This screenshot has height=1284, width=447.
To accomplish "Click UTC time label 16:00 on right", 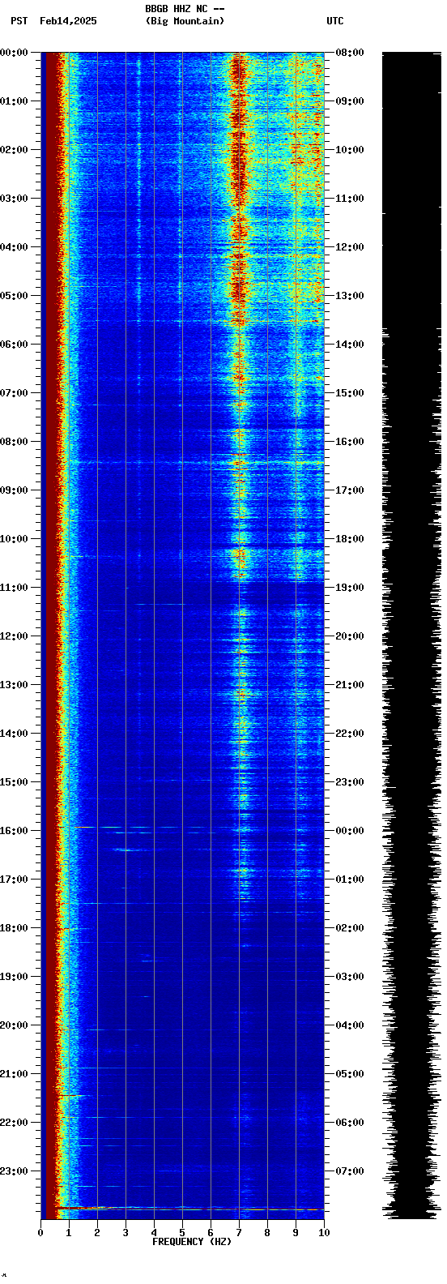I will [350, 442].
